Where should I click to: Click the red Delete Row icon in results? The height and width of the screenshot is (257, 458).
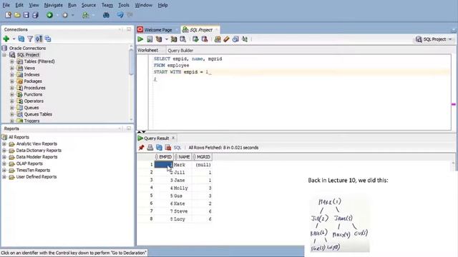pyautogui.click(x=168, y=148)
